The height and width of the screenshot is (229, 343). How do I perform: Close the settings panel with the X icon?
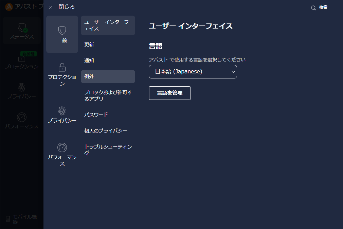coord(51,7)
